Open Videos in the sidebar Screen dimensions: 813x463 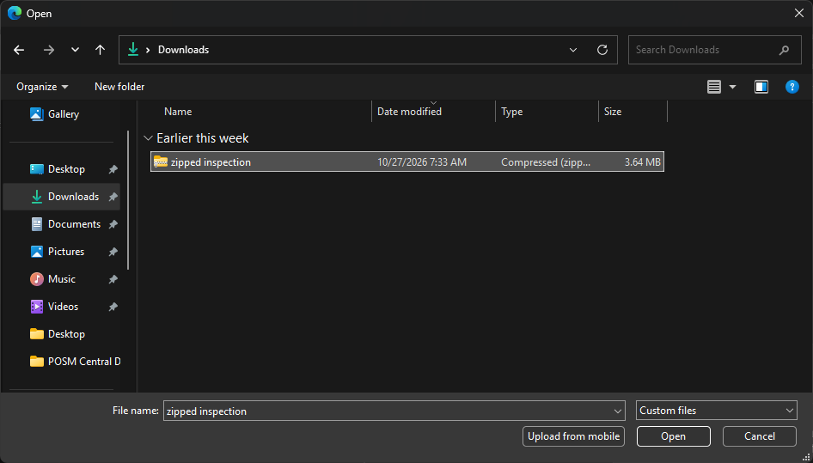pyautogui.click(x=64, y=307)
